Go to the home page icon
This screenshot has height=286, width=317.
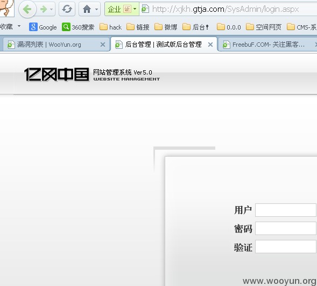[x=87, y=9]
